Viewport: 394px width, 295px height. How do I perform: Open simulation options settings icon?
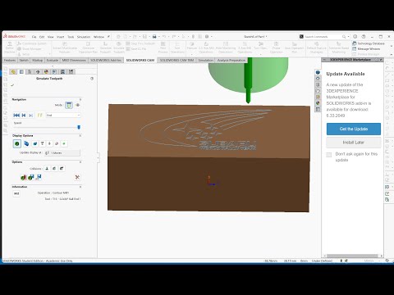click(x=77, y=178)
